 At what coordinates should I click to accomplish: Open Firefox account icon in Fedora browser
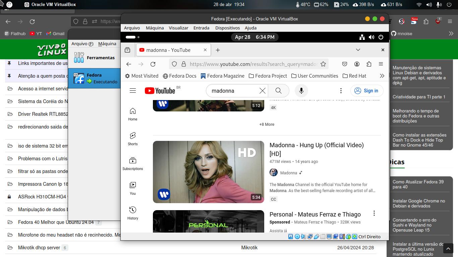pyautogui.click(x=357, y=64)
